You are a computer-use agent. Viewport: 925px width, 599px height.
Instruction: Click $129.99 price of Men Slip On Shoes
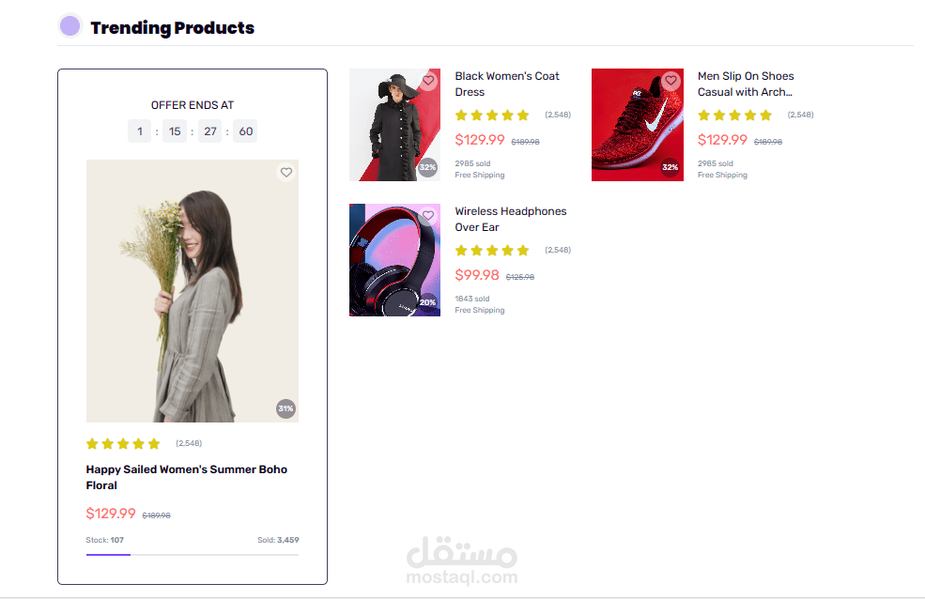pos(722,140)
